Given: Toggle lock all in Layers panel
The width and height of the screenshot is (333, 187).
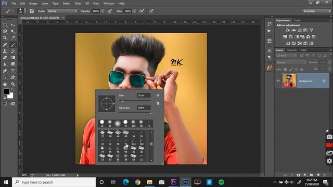Looking at the screenshot, I should coord(301,69).
